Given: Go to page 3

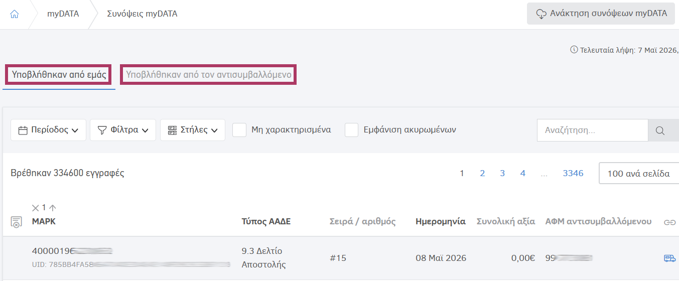Looking at the screenshot, I should pyautogui.click(x=502, y=174).
